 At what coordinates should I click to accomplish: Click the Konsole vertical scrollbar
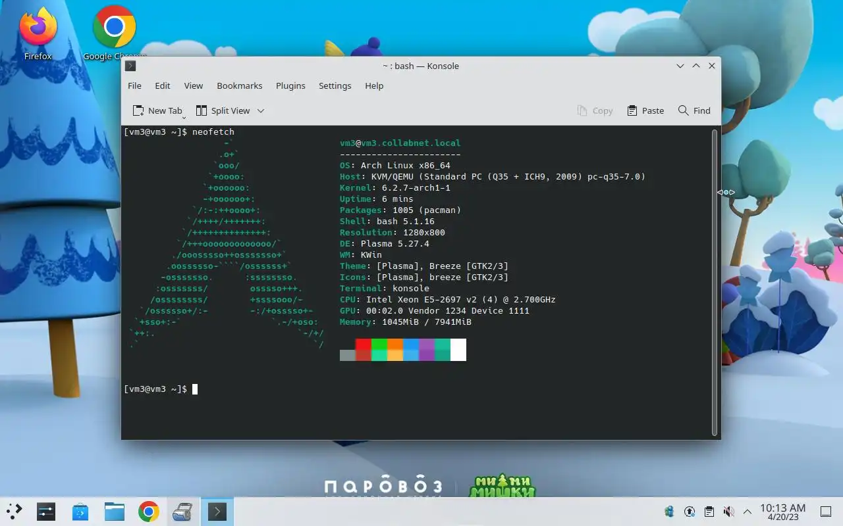[715, 282]
